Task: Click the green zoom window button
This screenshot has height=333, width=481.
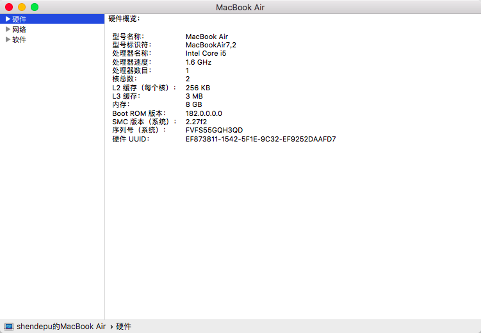Action: [35, 7]
